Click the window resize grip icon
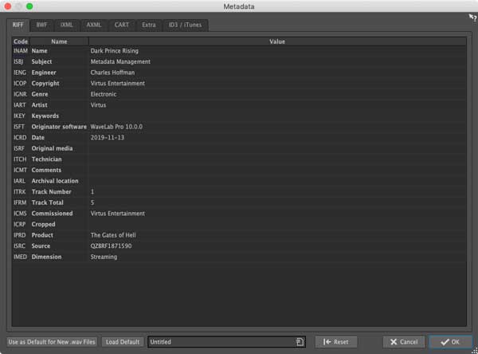 (x=475, y=351)
